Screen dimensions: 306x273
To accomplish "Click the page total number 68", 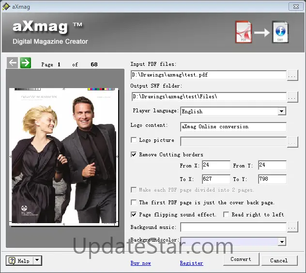I will click(x=94, y=64).
